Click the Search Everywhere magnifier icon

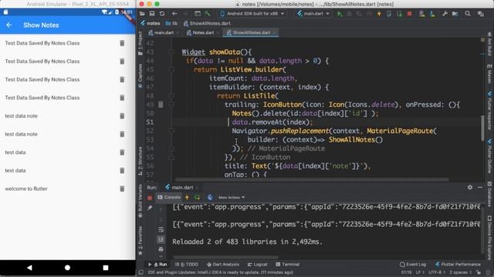(468, 14)
